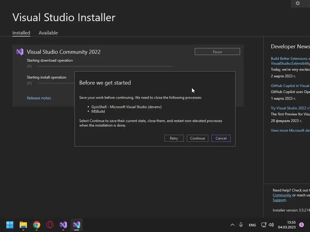The image size is (310, 232).
Task: Open File Explorer from the taskbar
Action: (x=23, y=225)
